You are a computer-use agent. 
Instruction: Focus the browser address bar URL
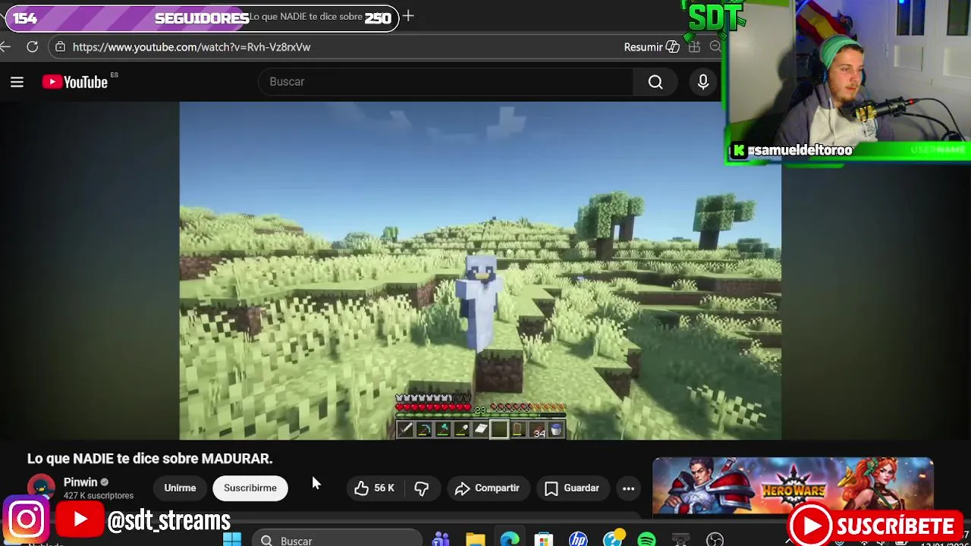(191, 47)
